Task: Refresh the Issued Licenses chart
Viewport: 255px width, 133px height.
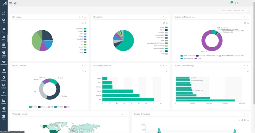Action: point(83,71)
